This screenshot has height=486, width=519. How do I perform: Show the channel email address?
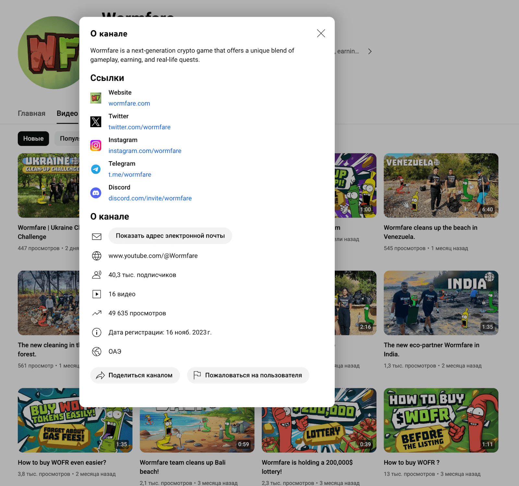pos(170,236)
